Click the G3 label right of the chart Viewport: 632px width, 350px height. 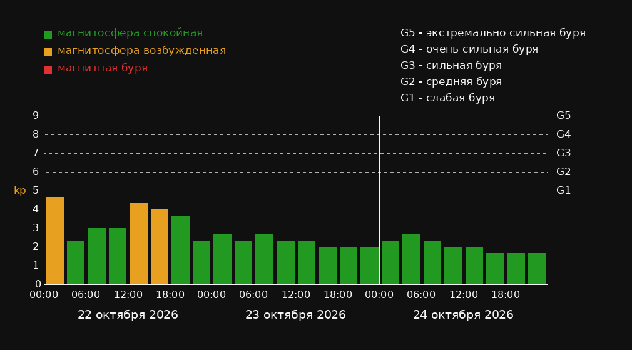click(x=563, y=153)
